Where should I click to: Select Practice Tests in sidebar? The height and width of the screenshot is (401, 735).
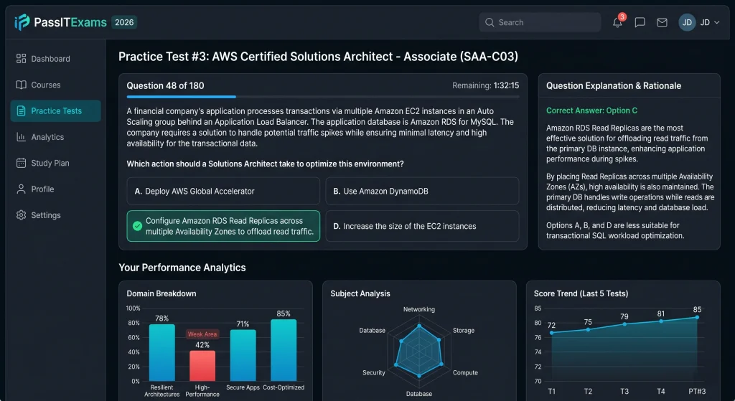point(55,111)
